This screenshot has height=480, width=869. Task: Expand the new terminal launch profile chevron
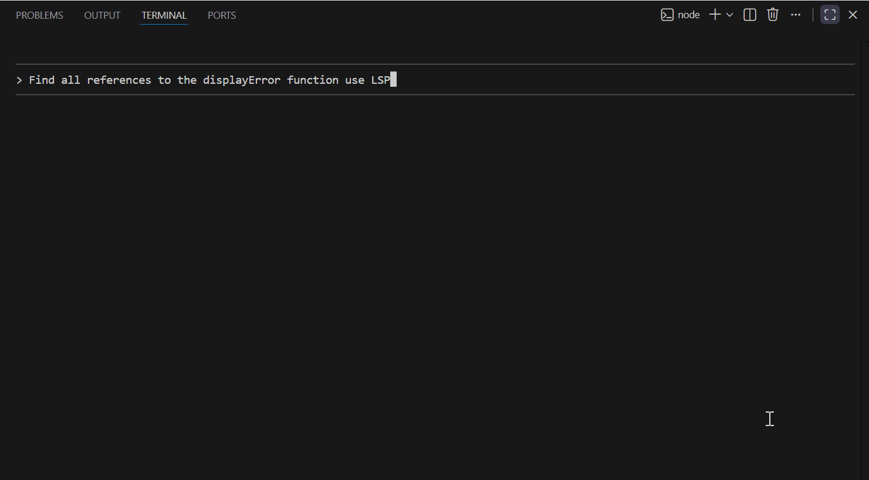click(x=730, y=15)
